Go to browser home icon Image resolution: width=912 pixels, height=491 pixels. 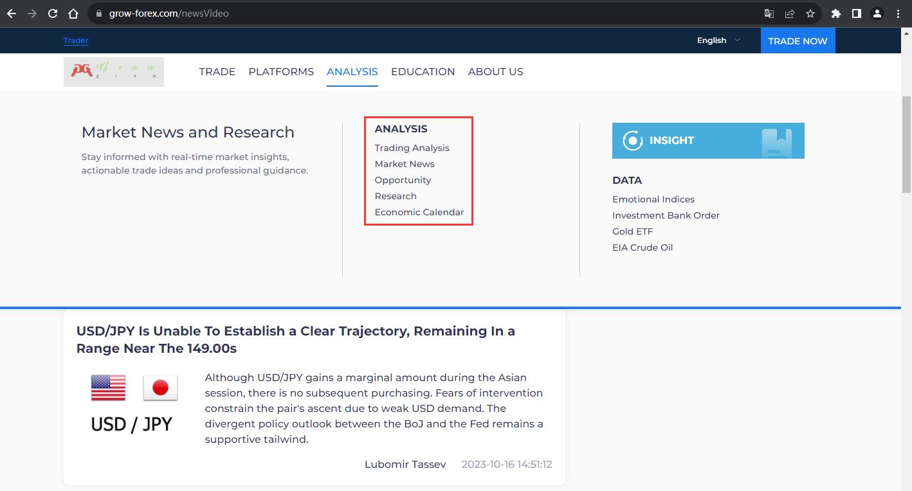click(73, 13)
